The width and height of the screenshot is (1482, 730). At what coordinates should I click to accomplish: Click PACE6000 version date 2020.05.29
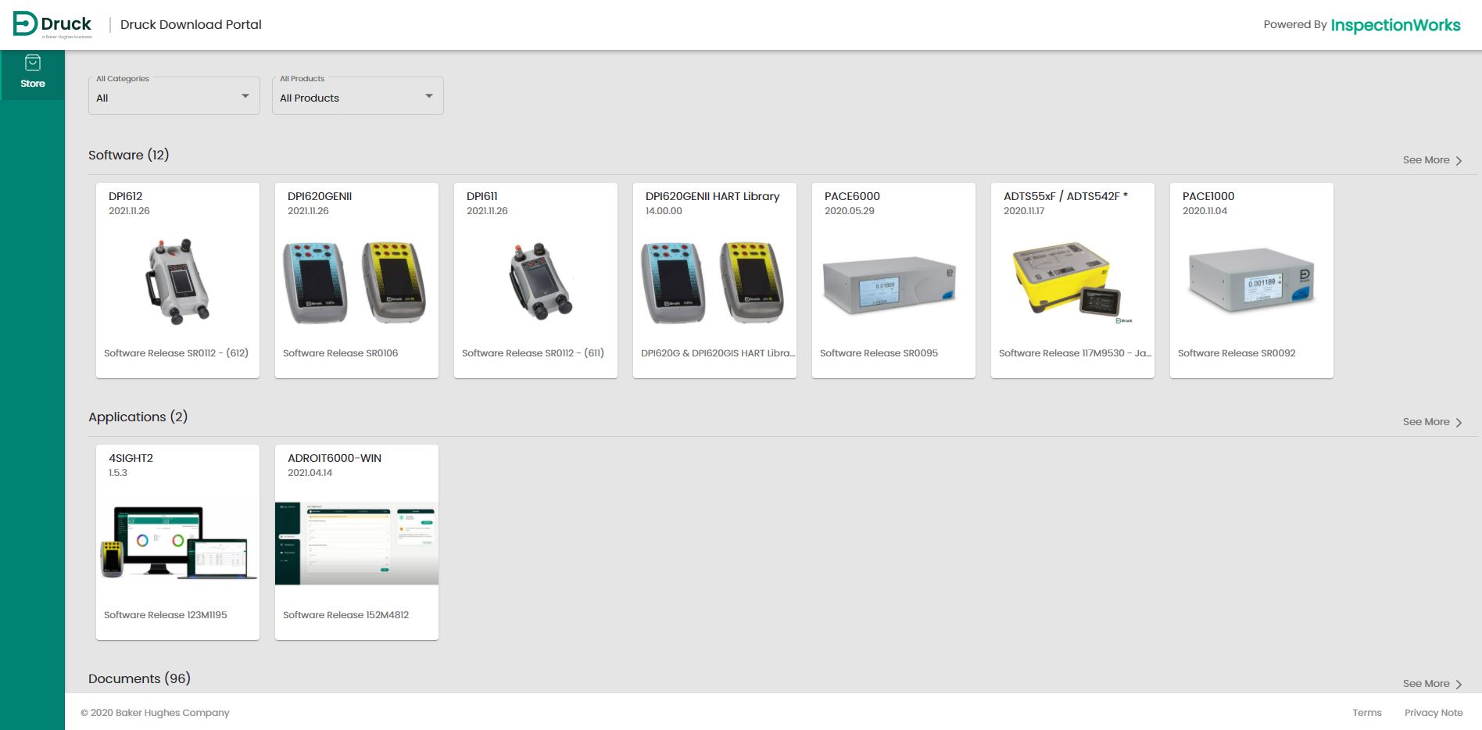coord(850,211)
